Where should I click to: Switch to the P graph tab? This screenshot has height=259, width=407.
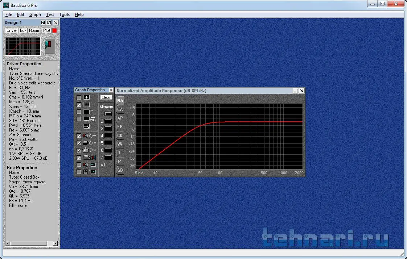[120, 162]
